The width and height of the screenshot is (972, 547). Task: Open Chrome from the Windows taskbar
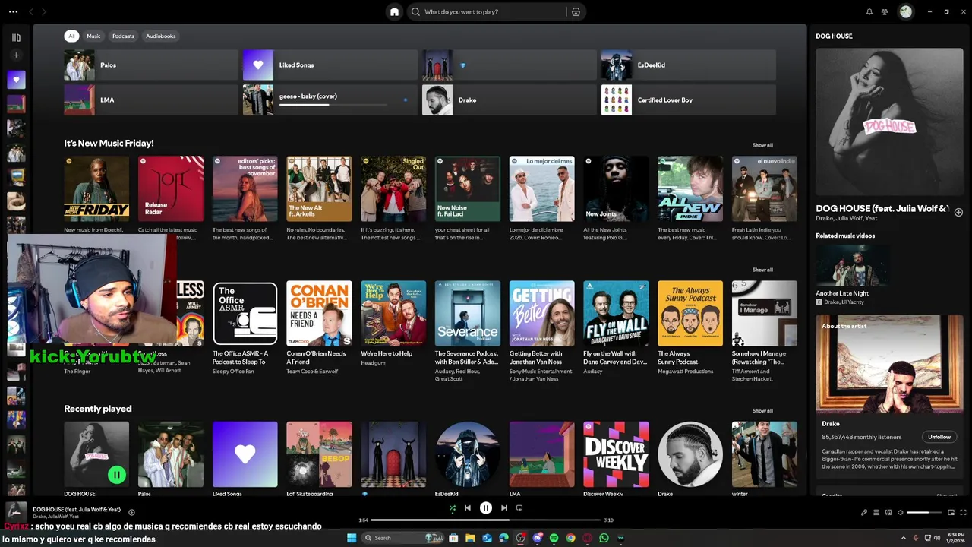tap(570, 538)
